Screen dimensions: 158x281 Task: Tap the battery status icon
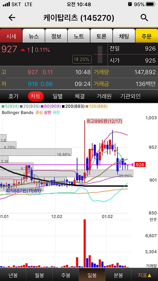(150, 4)
